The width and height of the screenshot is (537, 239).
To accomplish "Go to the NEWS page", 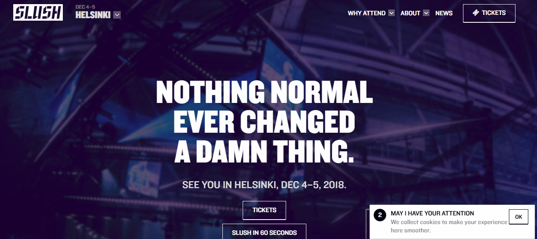I will (444, 13).
